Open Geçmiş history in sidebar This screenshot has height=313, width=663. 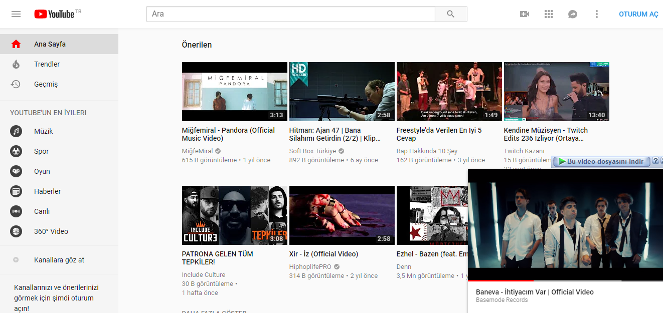59,84
